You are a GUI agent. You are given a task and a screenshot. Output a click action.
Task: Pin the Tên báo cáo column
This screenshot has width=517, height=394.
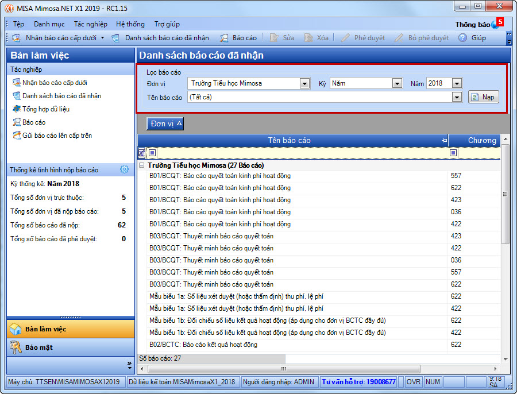click(443, 141)
